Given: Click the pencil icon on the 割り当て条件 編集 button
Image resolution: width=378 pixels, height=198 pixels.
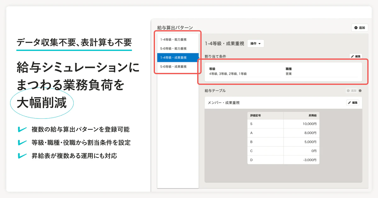Looking at the screenshot, I should tap(352, 56).
